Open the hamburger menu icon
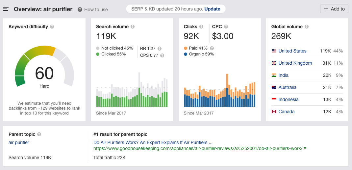 pos(6,9)
